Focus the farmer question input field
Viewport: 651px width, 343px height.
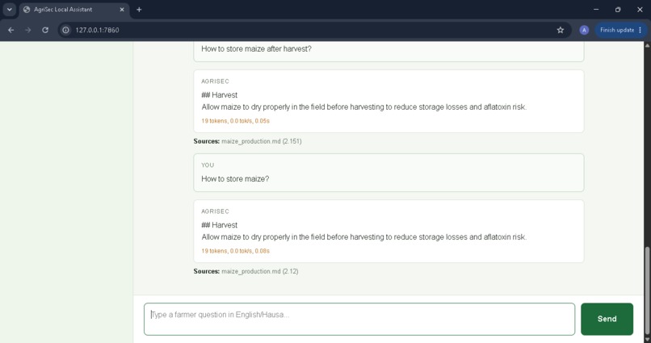pos(359,319)
